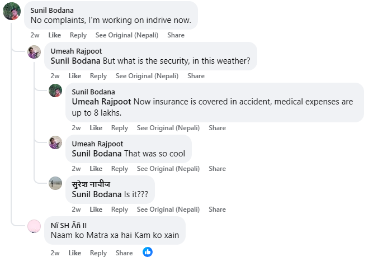Open Nï SH Äñ II pink avatar
Image resolution: width=373 pixels, height=262 pixels.
35,226
